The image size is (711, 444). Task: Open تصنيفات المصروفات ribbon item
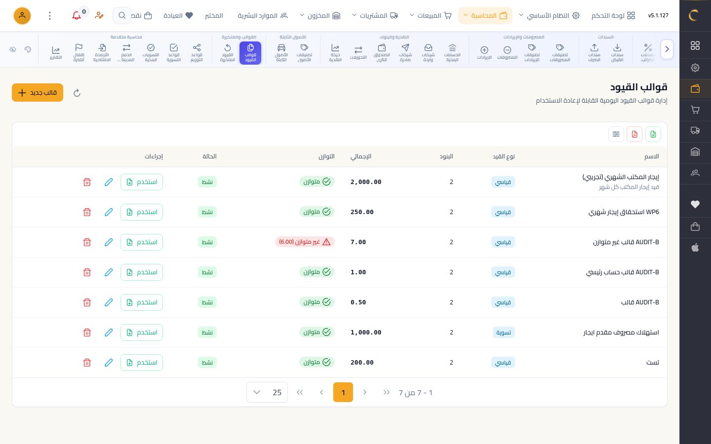pos(560,53)
